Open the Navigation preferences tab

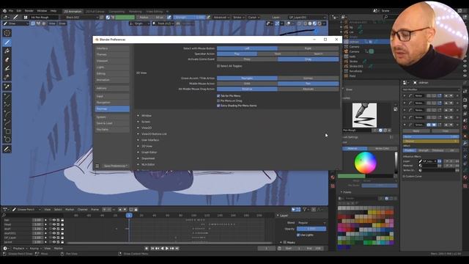pos(112,103)
